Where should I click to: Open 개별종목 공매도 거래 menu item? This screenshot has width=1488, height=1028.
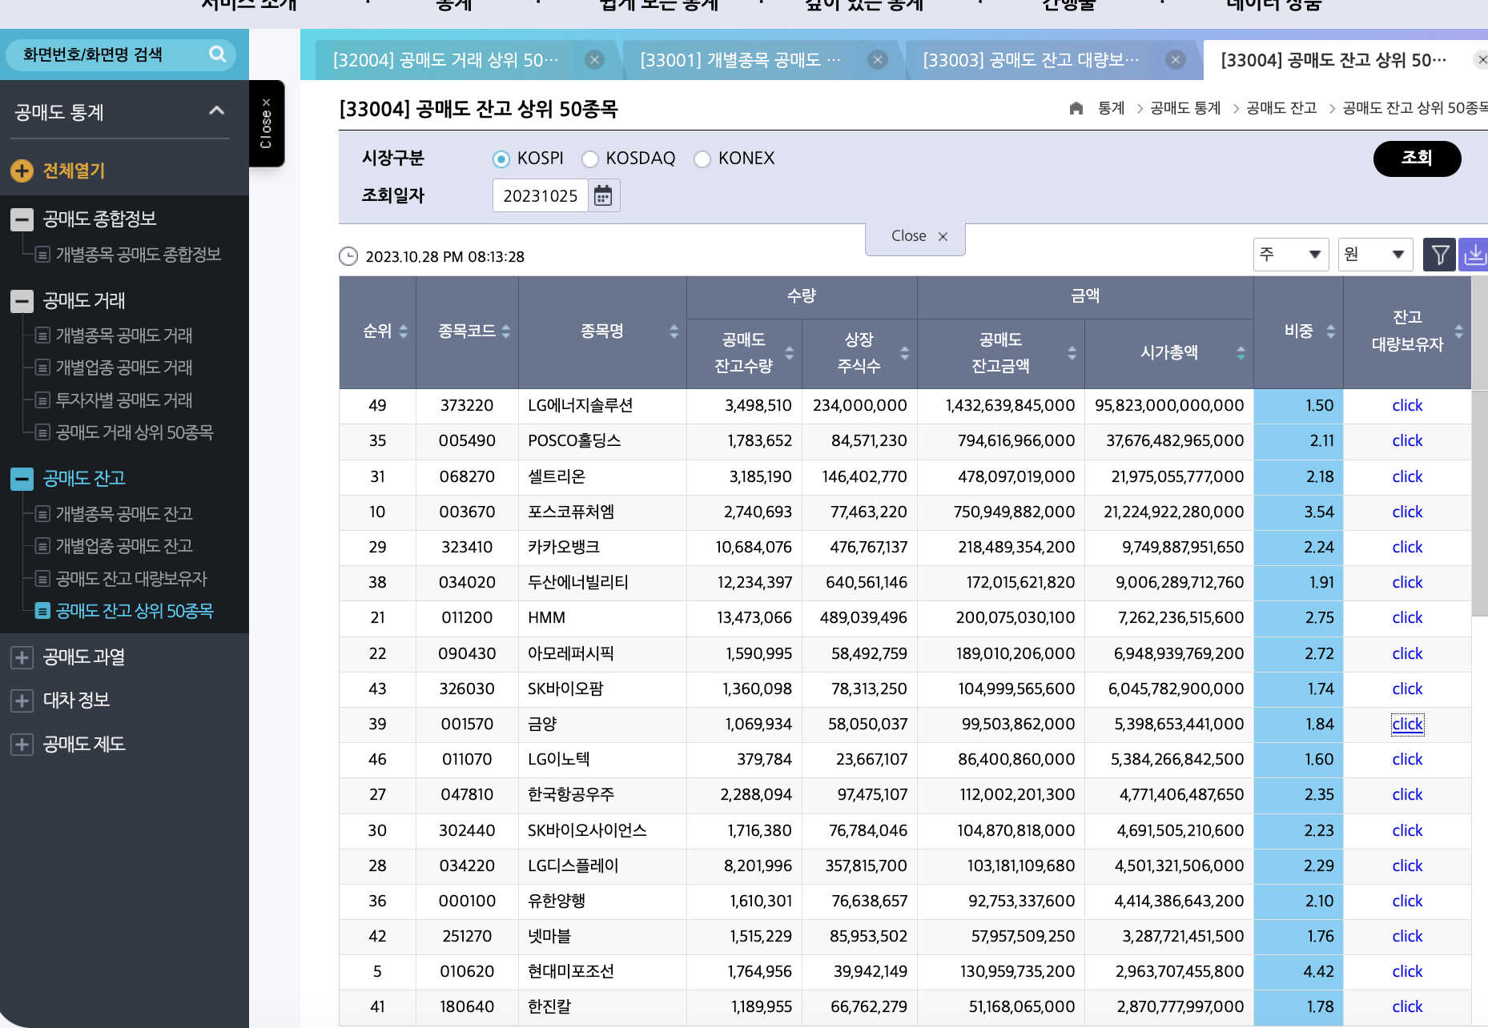click(x=124, y=335)
